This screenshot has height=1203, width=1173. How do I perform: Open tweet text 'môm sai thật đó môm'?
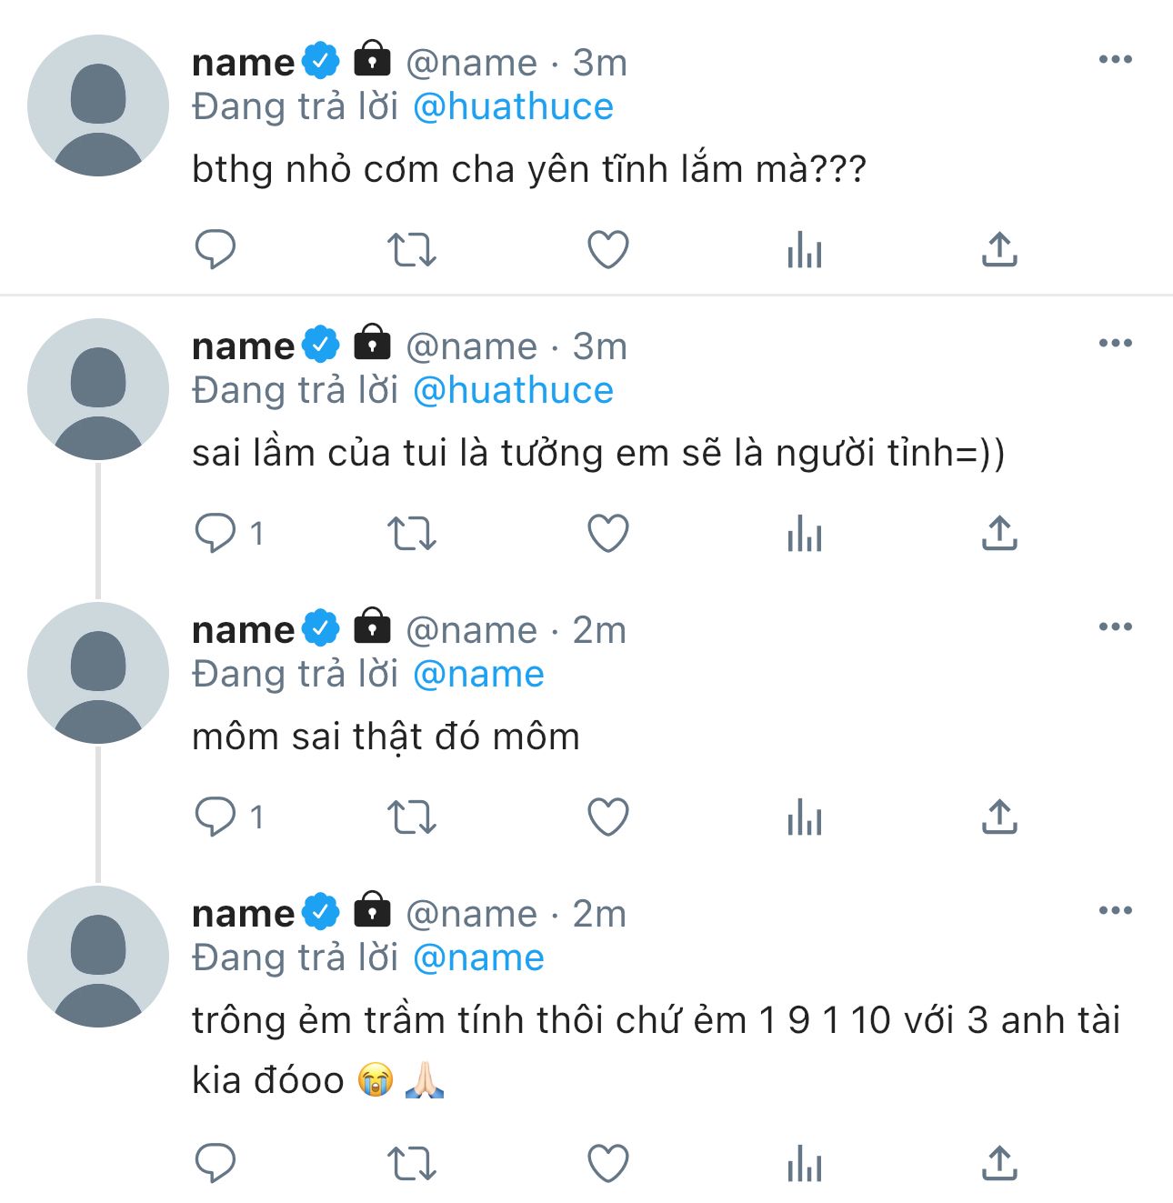pos(386,737)
